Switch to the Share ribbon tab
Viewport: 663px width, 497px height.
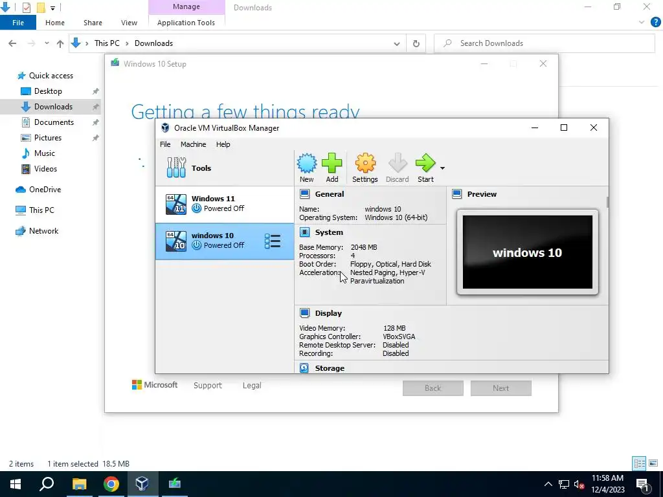pos(93,23)
